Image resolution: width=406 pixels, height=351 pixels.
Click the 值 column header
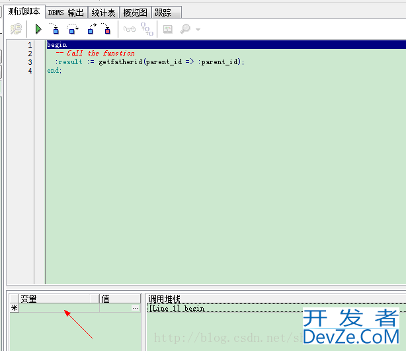pos(120,299)
